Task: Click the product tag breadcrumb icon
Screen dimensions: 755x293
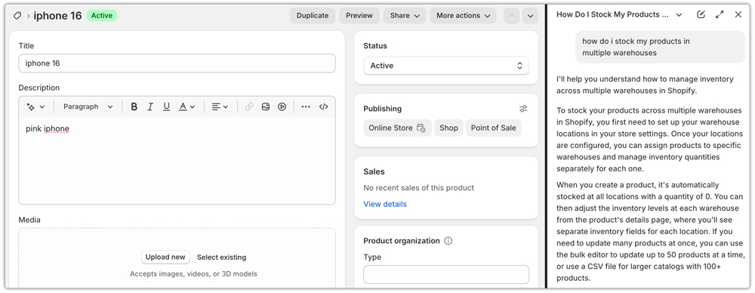Action: 17,15
